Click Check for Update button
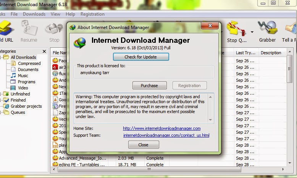The width and height of the screenshot is (297, 178). pos(141,57)
